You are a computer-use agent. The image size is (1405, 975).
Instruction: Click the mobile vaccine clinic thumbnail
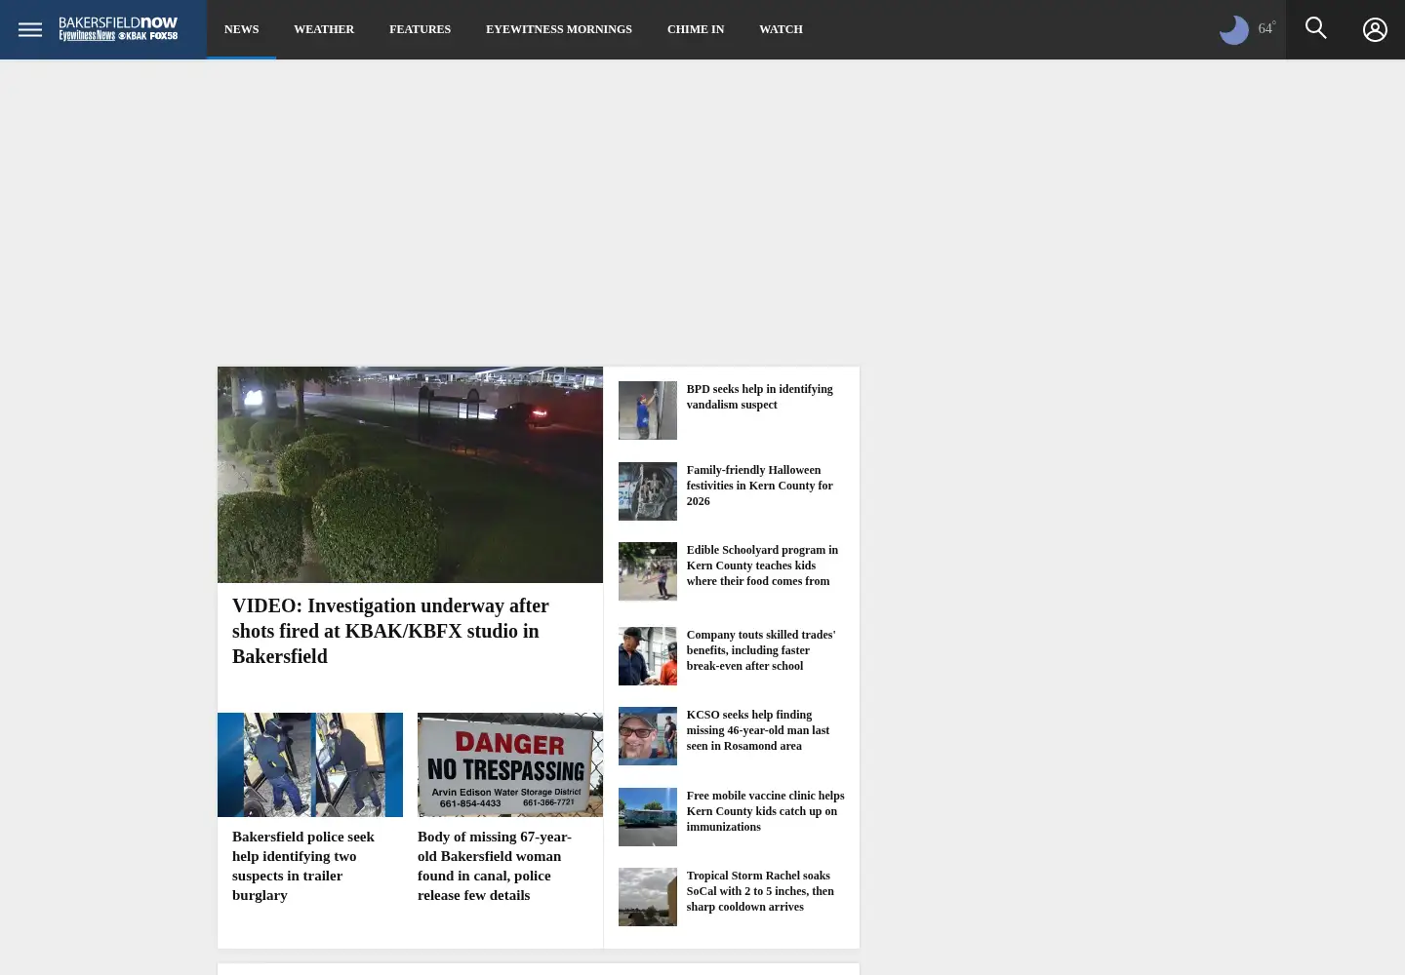tap(648, 817)
